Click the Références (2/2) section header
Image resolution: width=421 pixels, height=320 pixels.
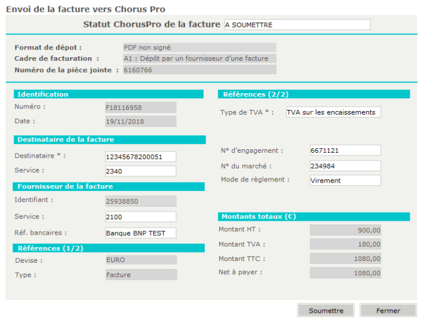click(314, 94)
